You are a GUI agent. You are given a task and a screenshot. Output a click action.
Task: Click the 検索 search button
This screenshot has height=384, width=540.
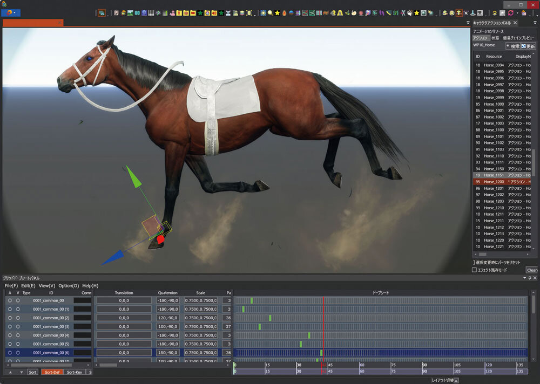(513, 46)
